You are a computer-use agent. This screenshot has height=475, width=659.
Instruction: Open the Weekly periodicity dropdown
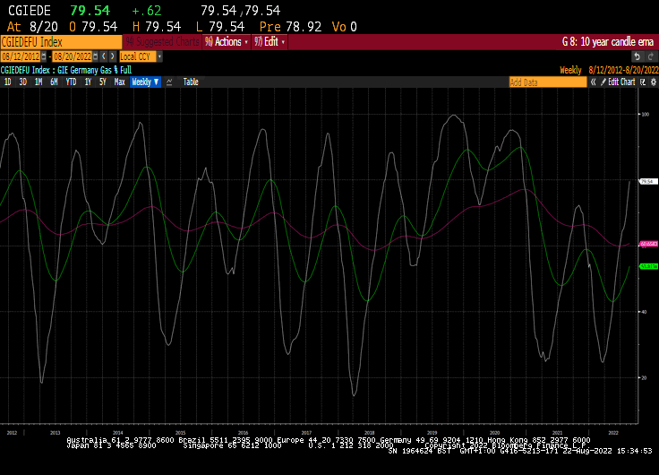pos(145,82)
